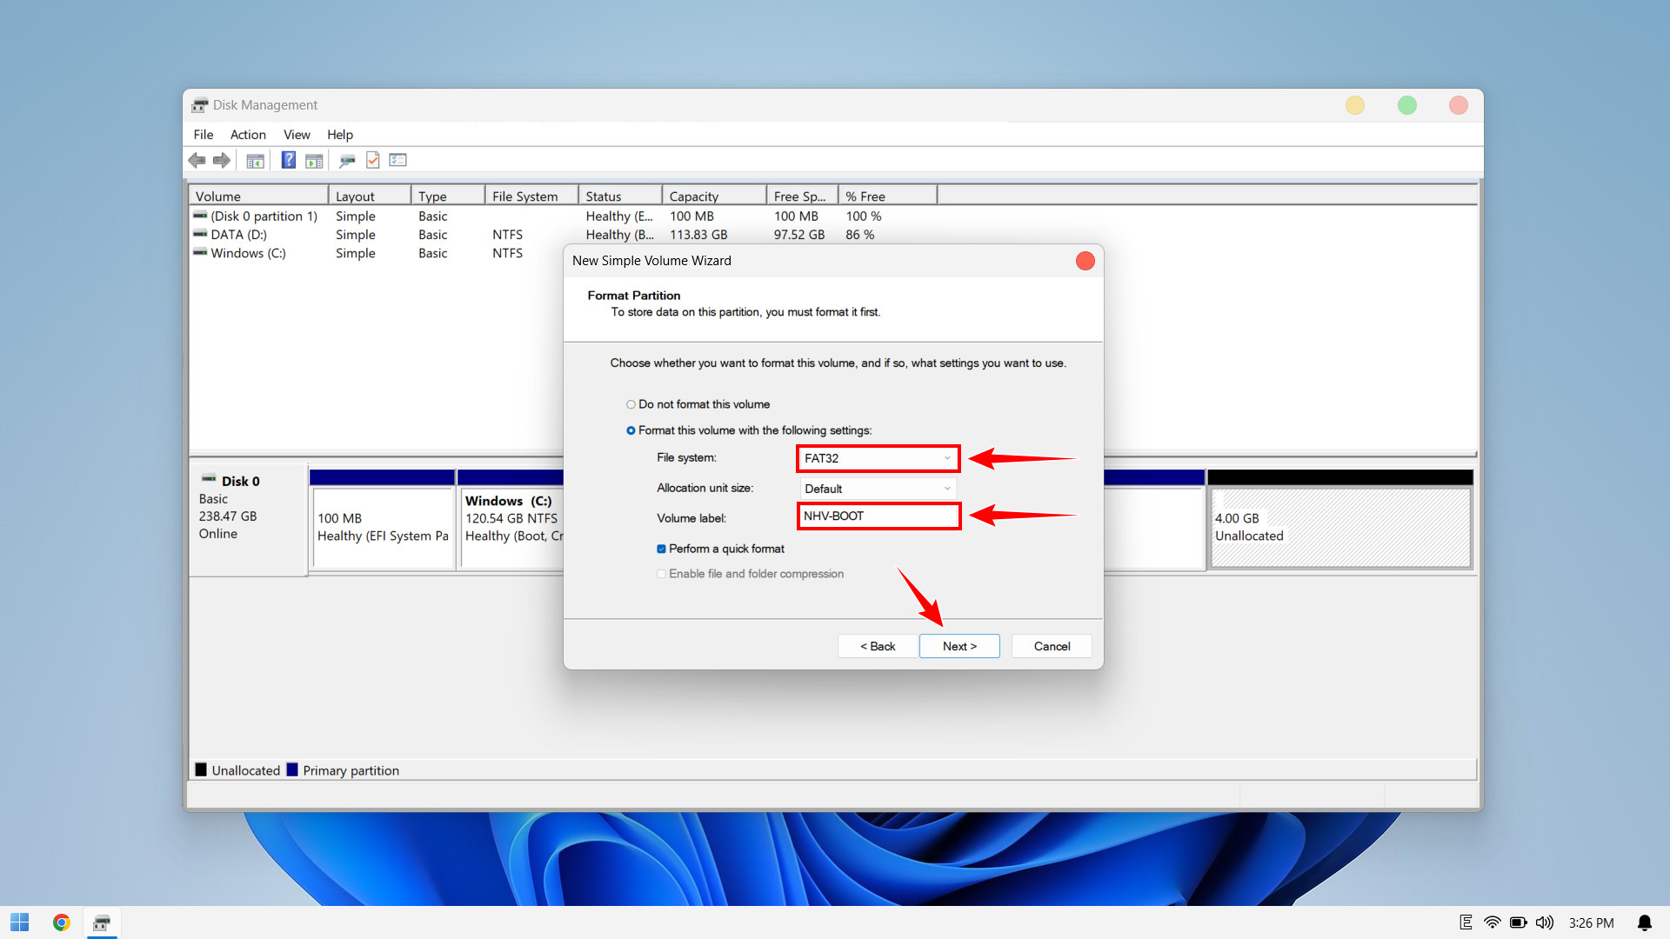Image resolution: width=1670 pixels, height=939 pixels.
Task: Click the Settings checklist toolbar icon
Action: [x=398, y=160]
